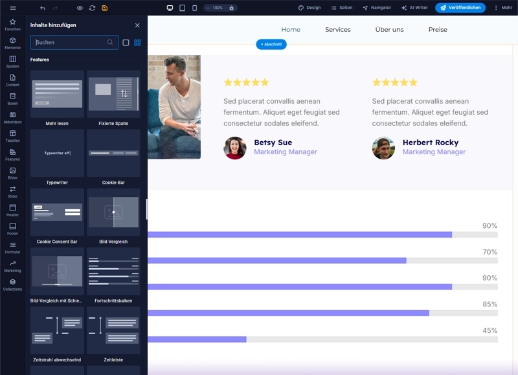518x375 pixels.
Task: Click the 45% progress bar
Action: 322,339
